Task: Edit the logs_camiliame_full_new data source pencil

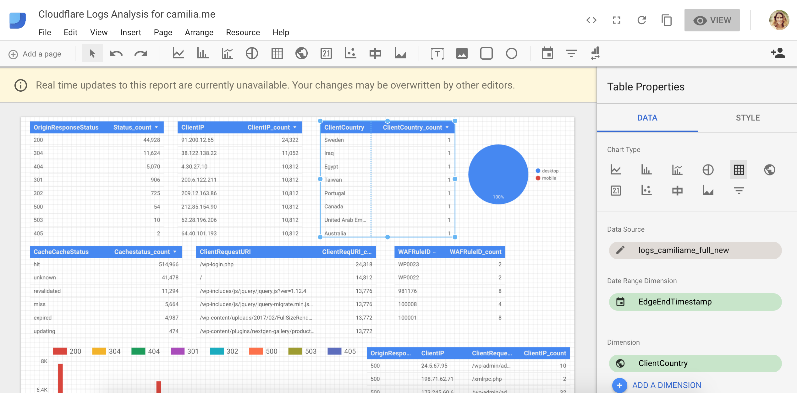Action: 620,250
